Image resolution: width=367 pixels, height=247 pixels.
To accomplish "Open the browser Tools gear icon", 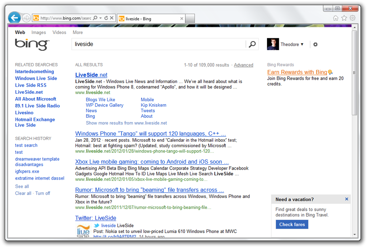I will [x=352, y=17].
